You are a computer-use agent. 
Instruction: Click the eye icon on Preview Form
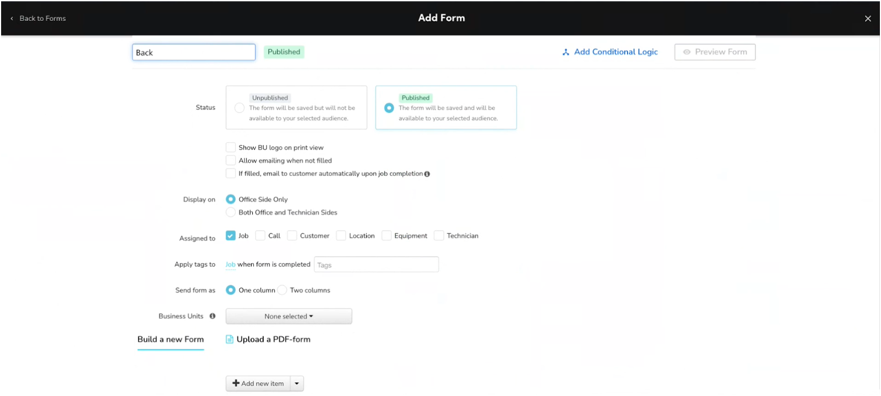pyautogui.click(x=687, y=52)
